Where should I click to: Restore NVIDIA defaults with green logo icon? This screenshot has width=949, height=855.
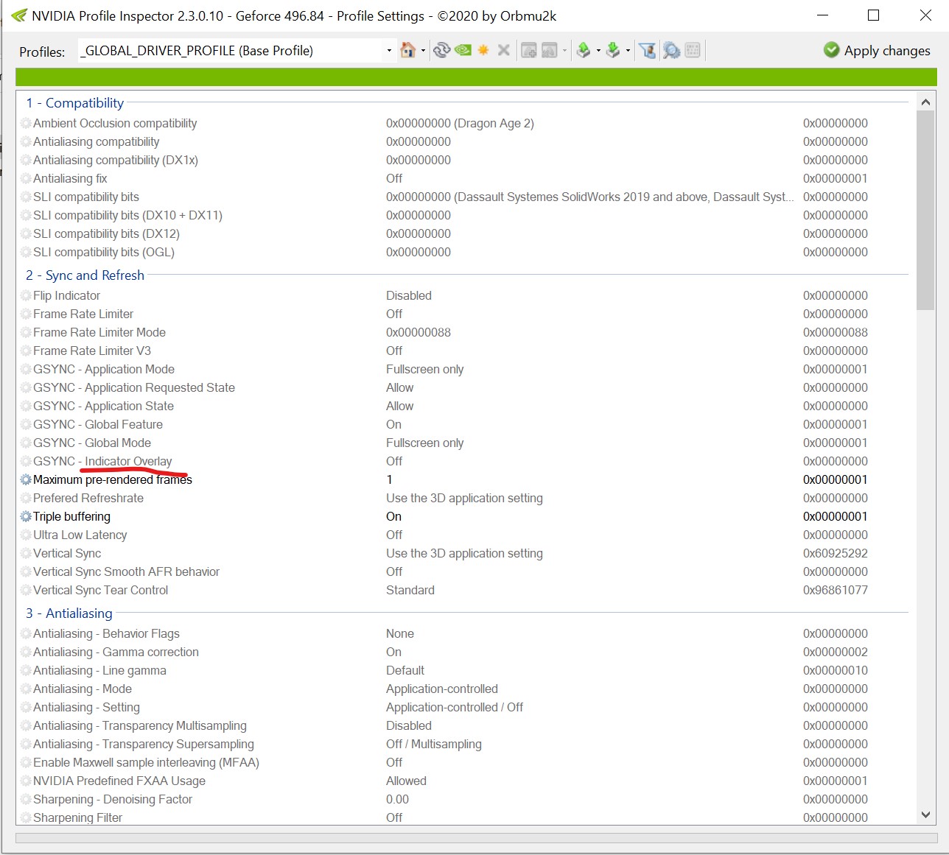(x=463, y=50)
